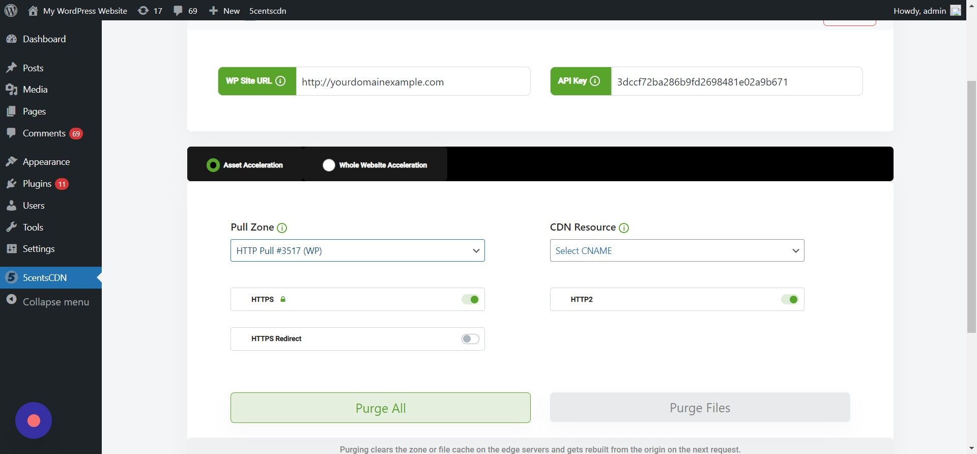Click the home icon for My WordPress Website
Viewport: 977px width, 454px height.
click(x=33, y=10)
